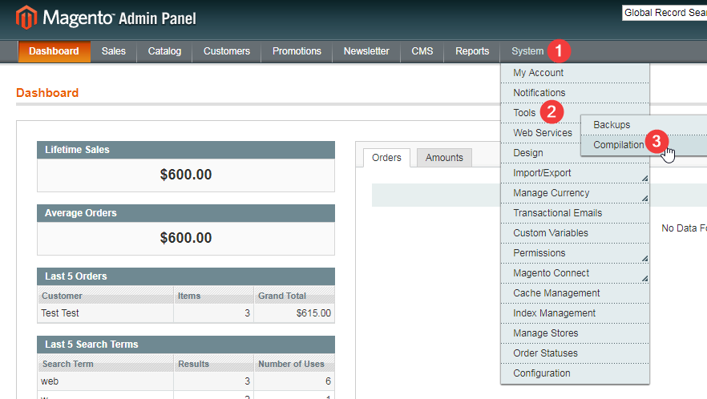Click the Magento logo icon
707x399 pixels.
26,18
